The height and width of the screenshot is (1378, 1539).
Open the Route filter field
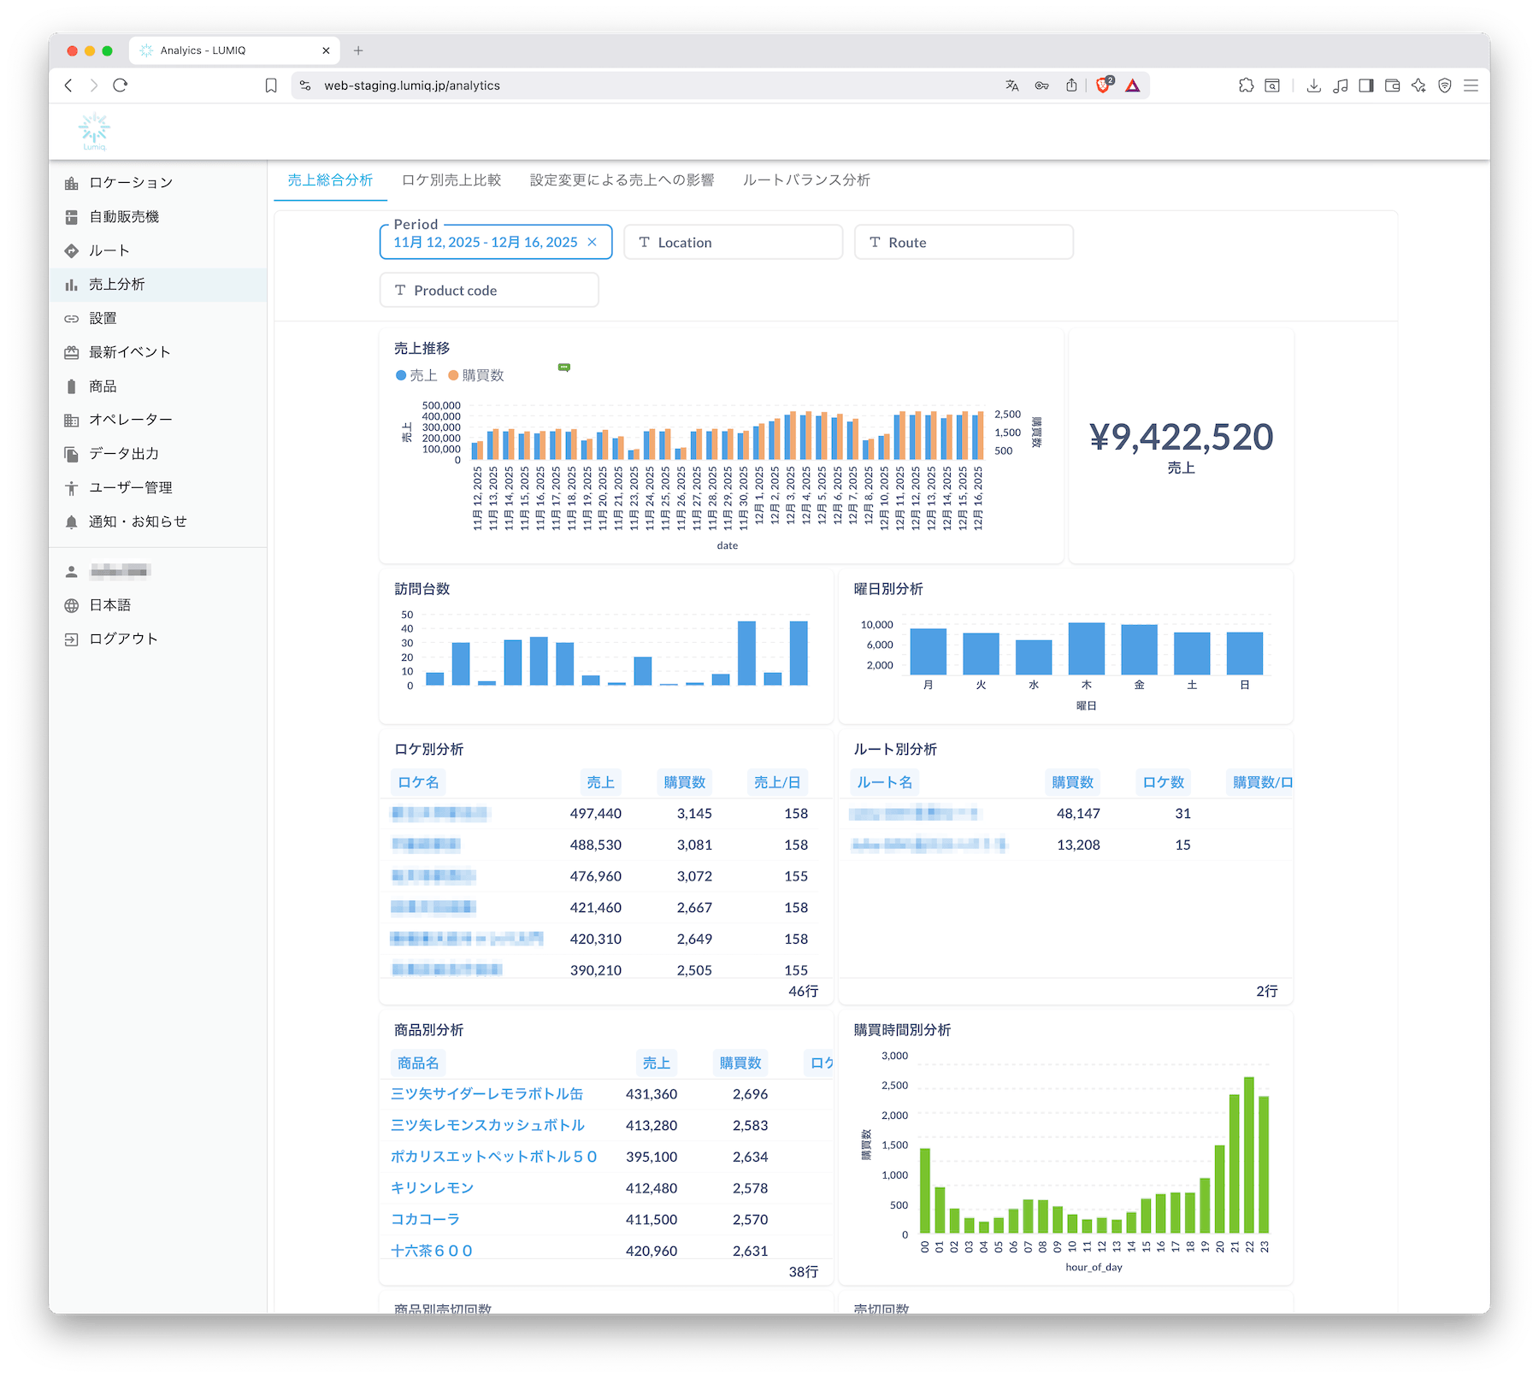pyautogui.click(x=964, y=243)
